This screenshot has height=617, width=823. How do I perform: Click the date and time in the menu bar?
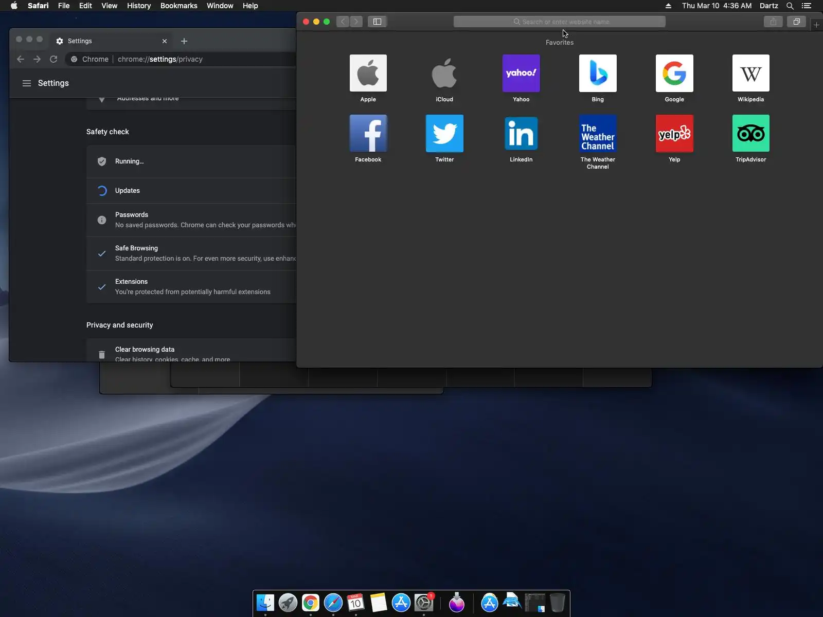click(x=717, y=6)
